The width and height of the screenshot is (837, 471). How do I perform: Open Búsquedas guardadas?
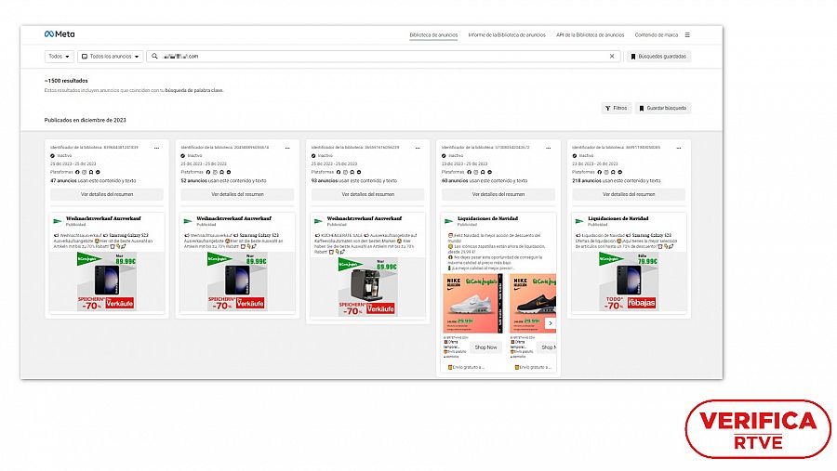pyautogui.click(x=658, y=56)
